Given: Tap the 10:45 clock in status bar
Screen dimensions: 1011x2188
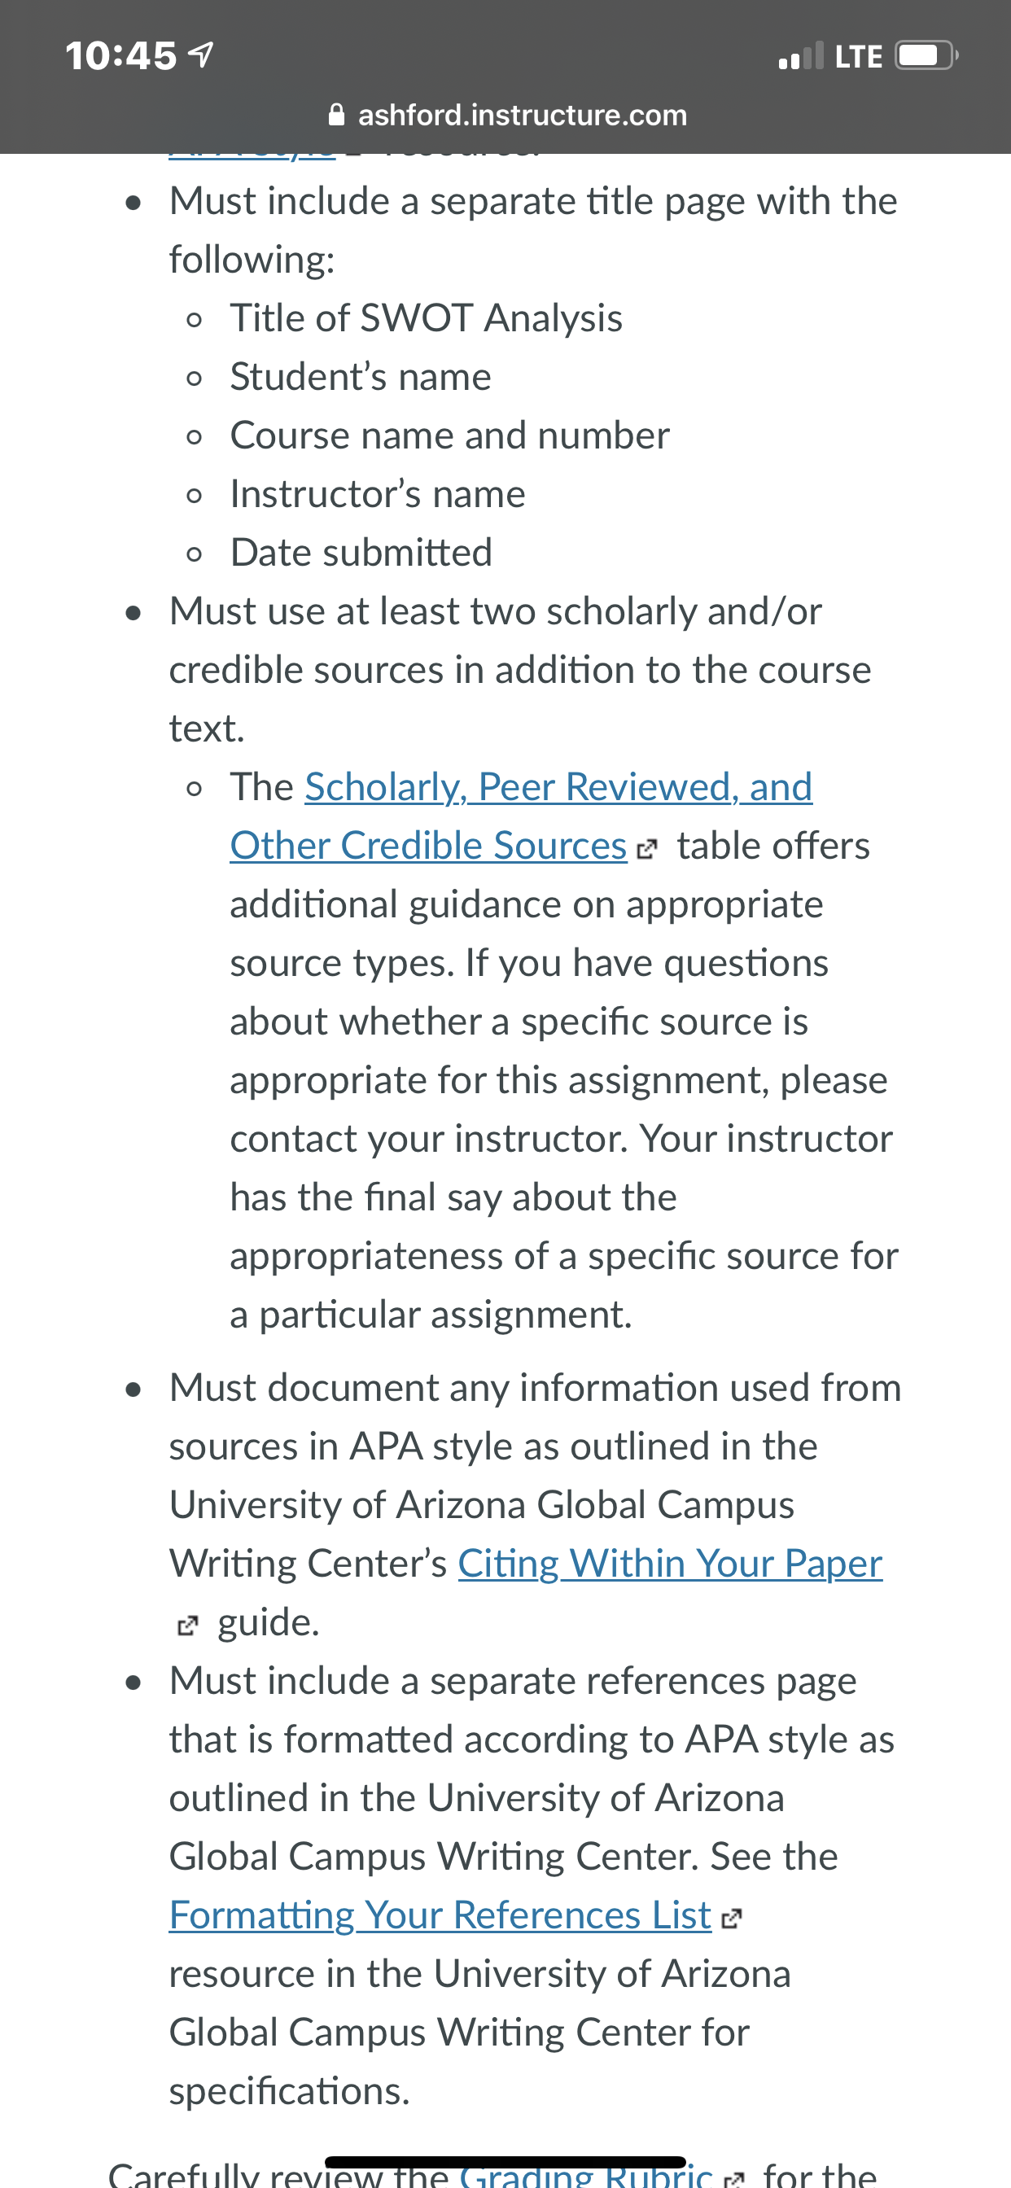Looking at the screenshot, I should coord(120,56).
